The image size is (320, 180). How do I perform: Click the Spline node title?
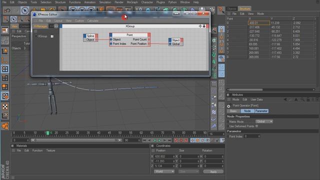click(x=90, y=35)
